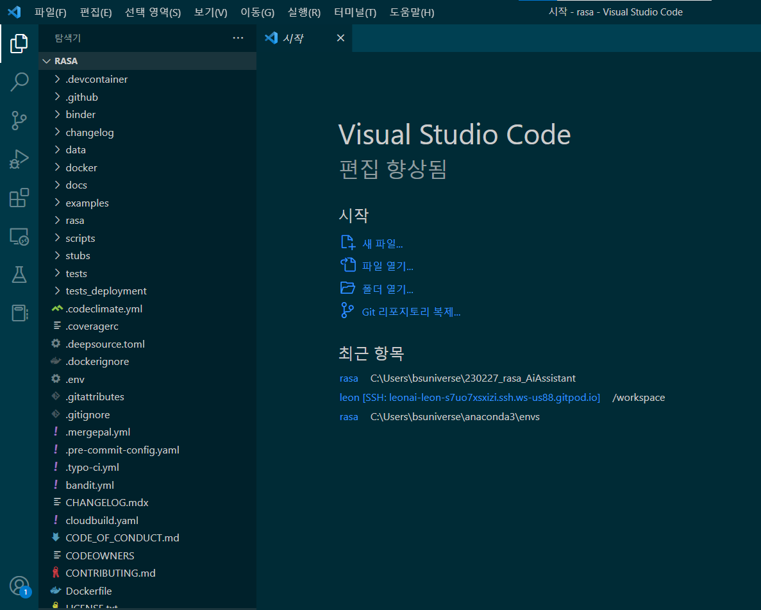The image size is (761, 610).
Task: Click the CODE_OF_CONDUCT.md markdown arrow icon
Action: point(56,537)
